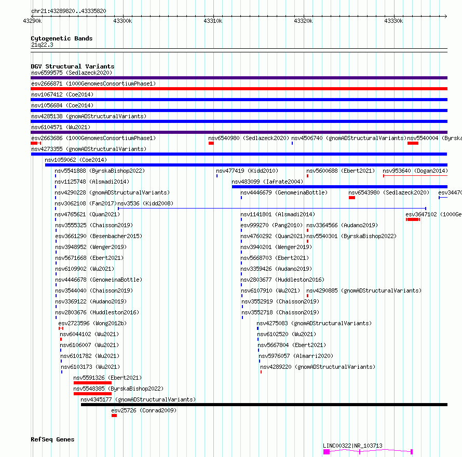Select nsv5540301 (ByrskaBishop2022) label
Viewport: 462px width, 457px height.
click(x=351, y=236)
